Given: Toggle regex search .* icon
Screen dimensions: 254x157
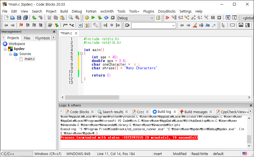Looking at the screenshot, I should click(214, 25).
